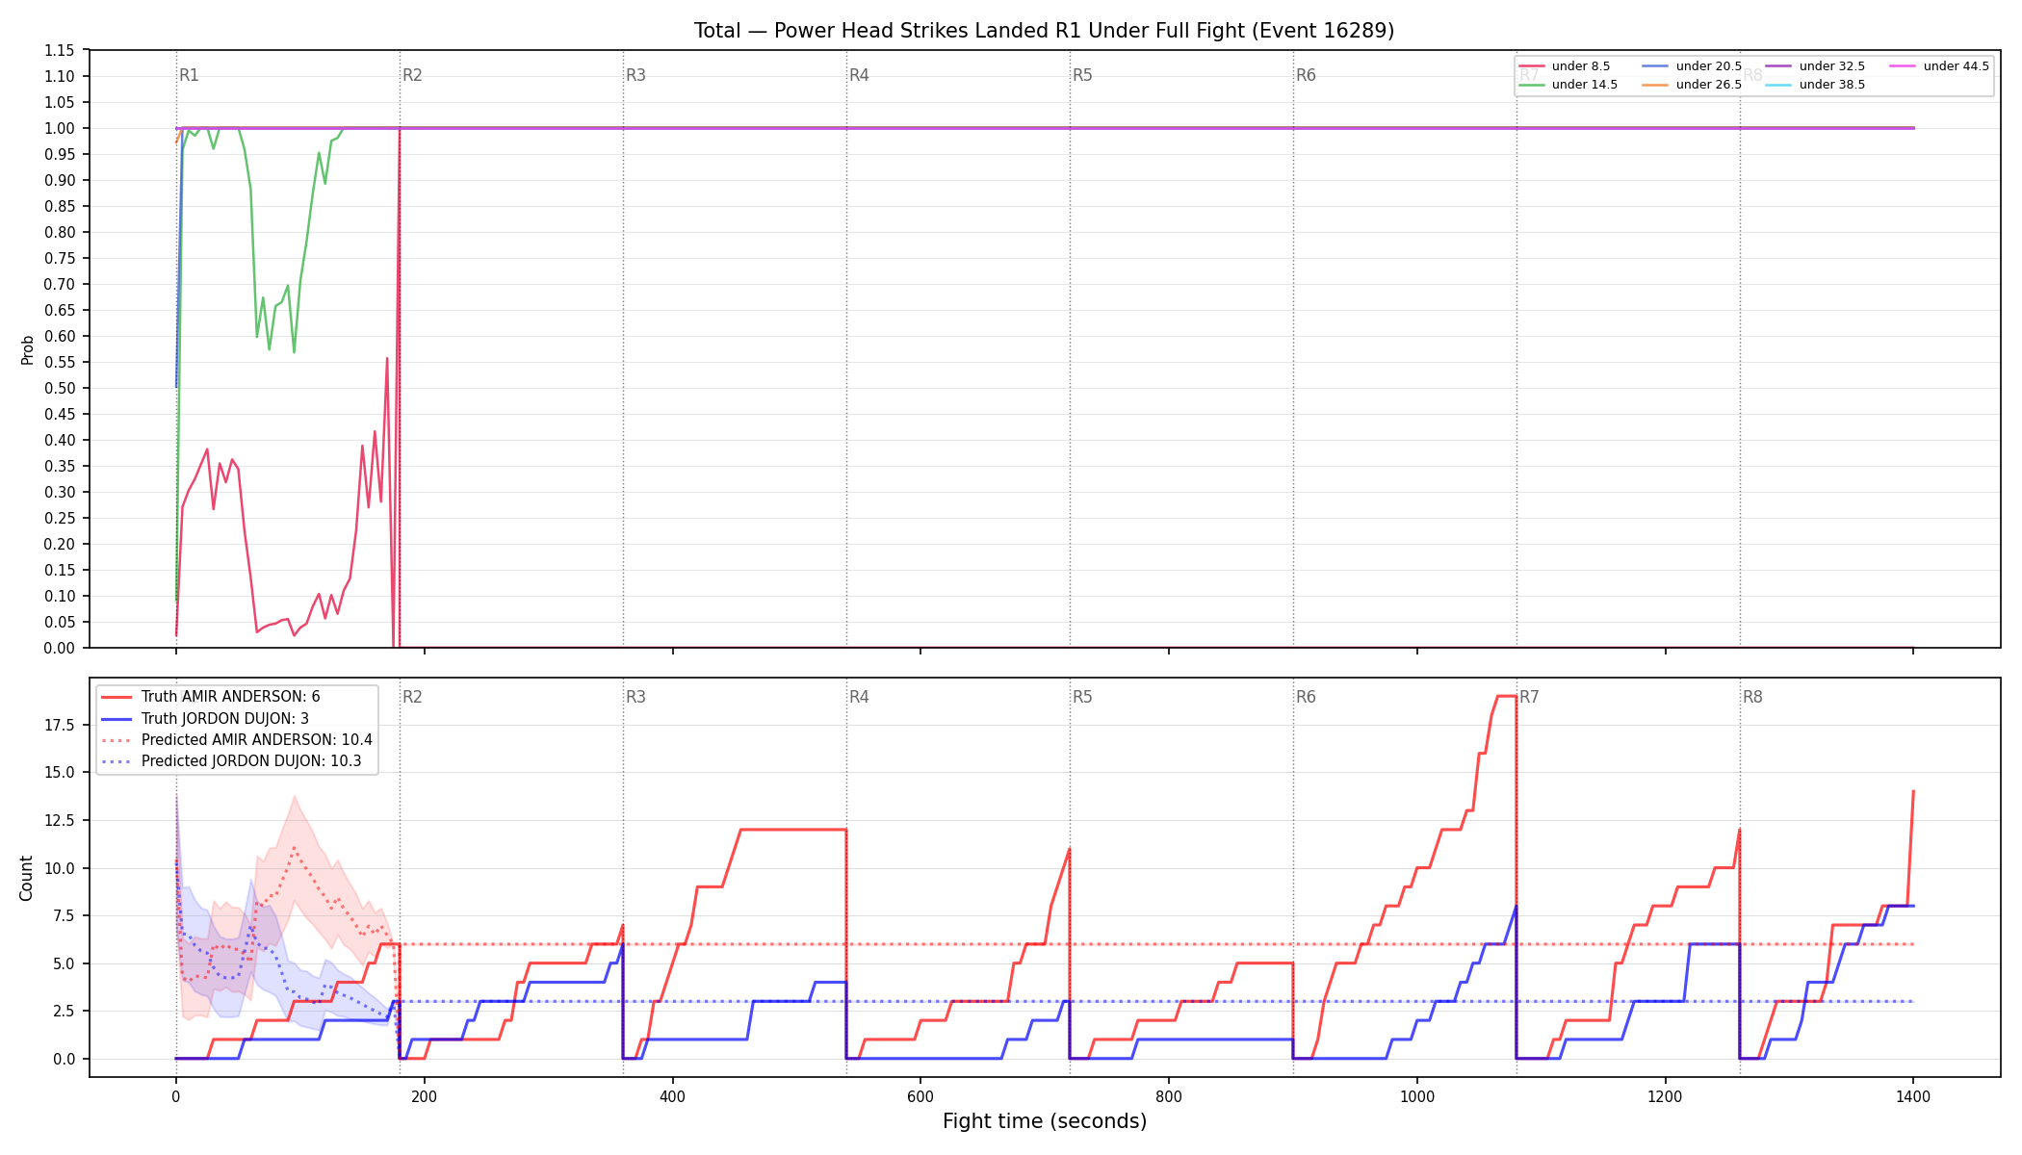Click the 0.50 tick on the Prob axis
The width and height of the screenshot is (2022, 1155).
coord(60,388)
